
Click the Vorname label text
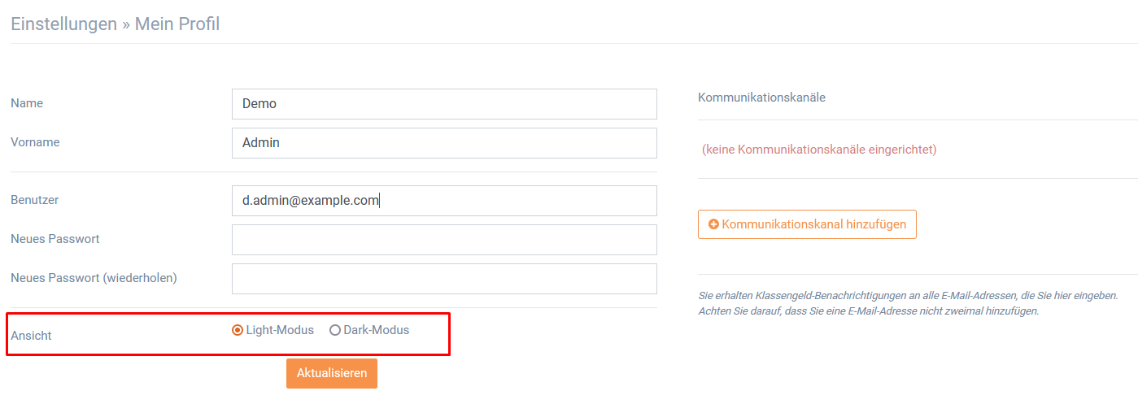[35, 141]
